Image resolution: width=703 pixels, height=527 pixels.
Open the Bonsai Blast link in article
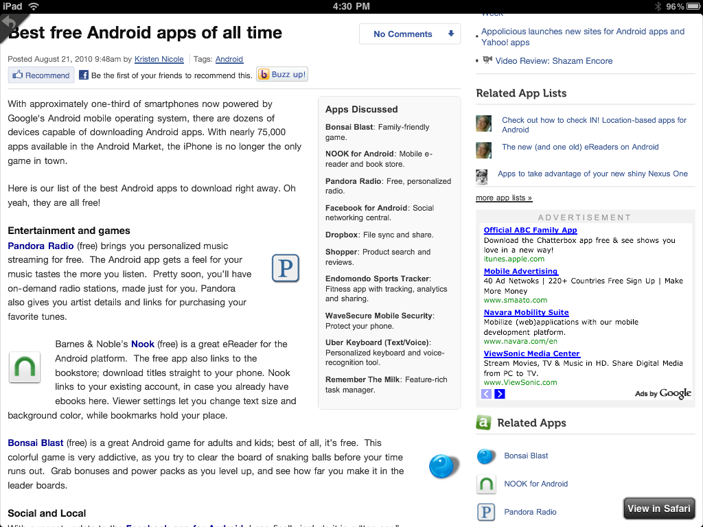[36, 443]
